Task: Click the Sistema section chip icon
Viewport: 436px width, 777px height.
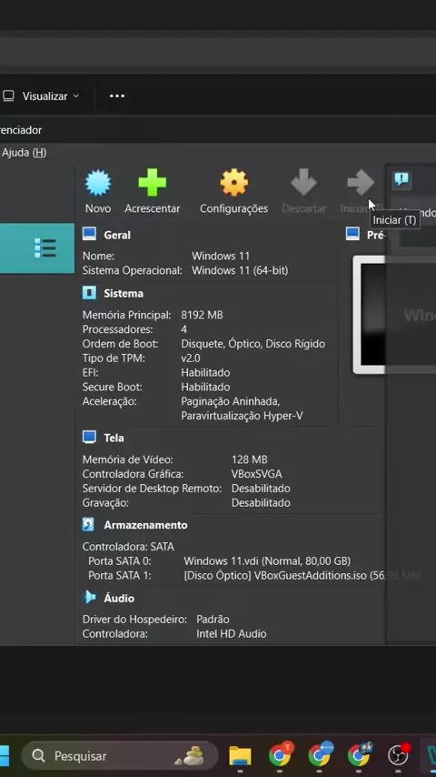Action: 89,293
